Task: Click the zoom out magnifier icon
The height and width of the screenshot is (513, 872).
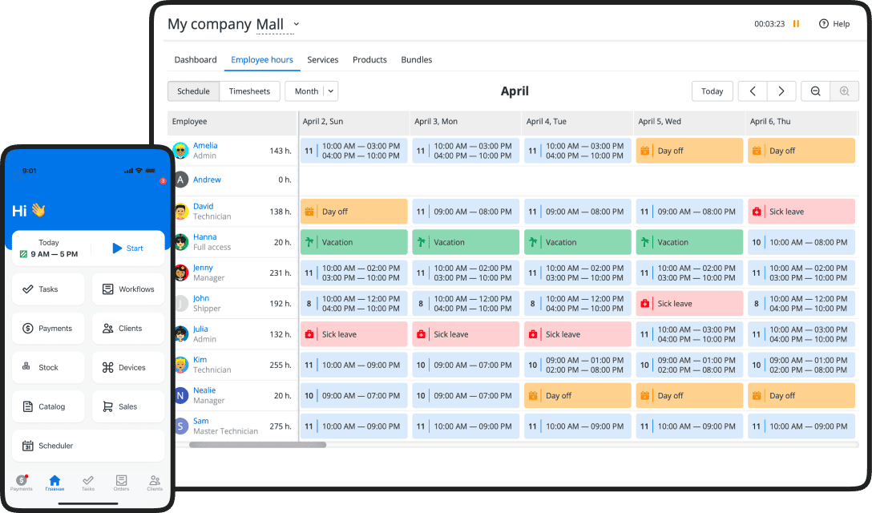Action: [x=815, y=91]
